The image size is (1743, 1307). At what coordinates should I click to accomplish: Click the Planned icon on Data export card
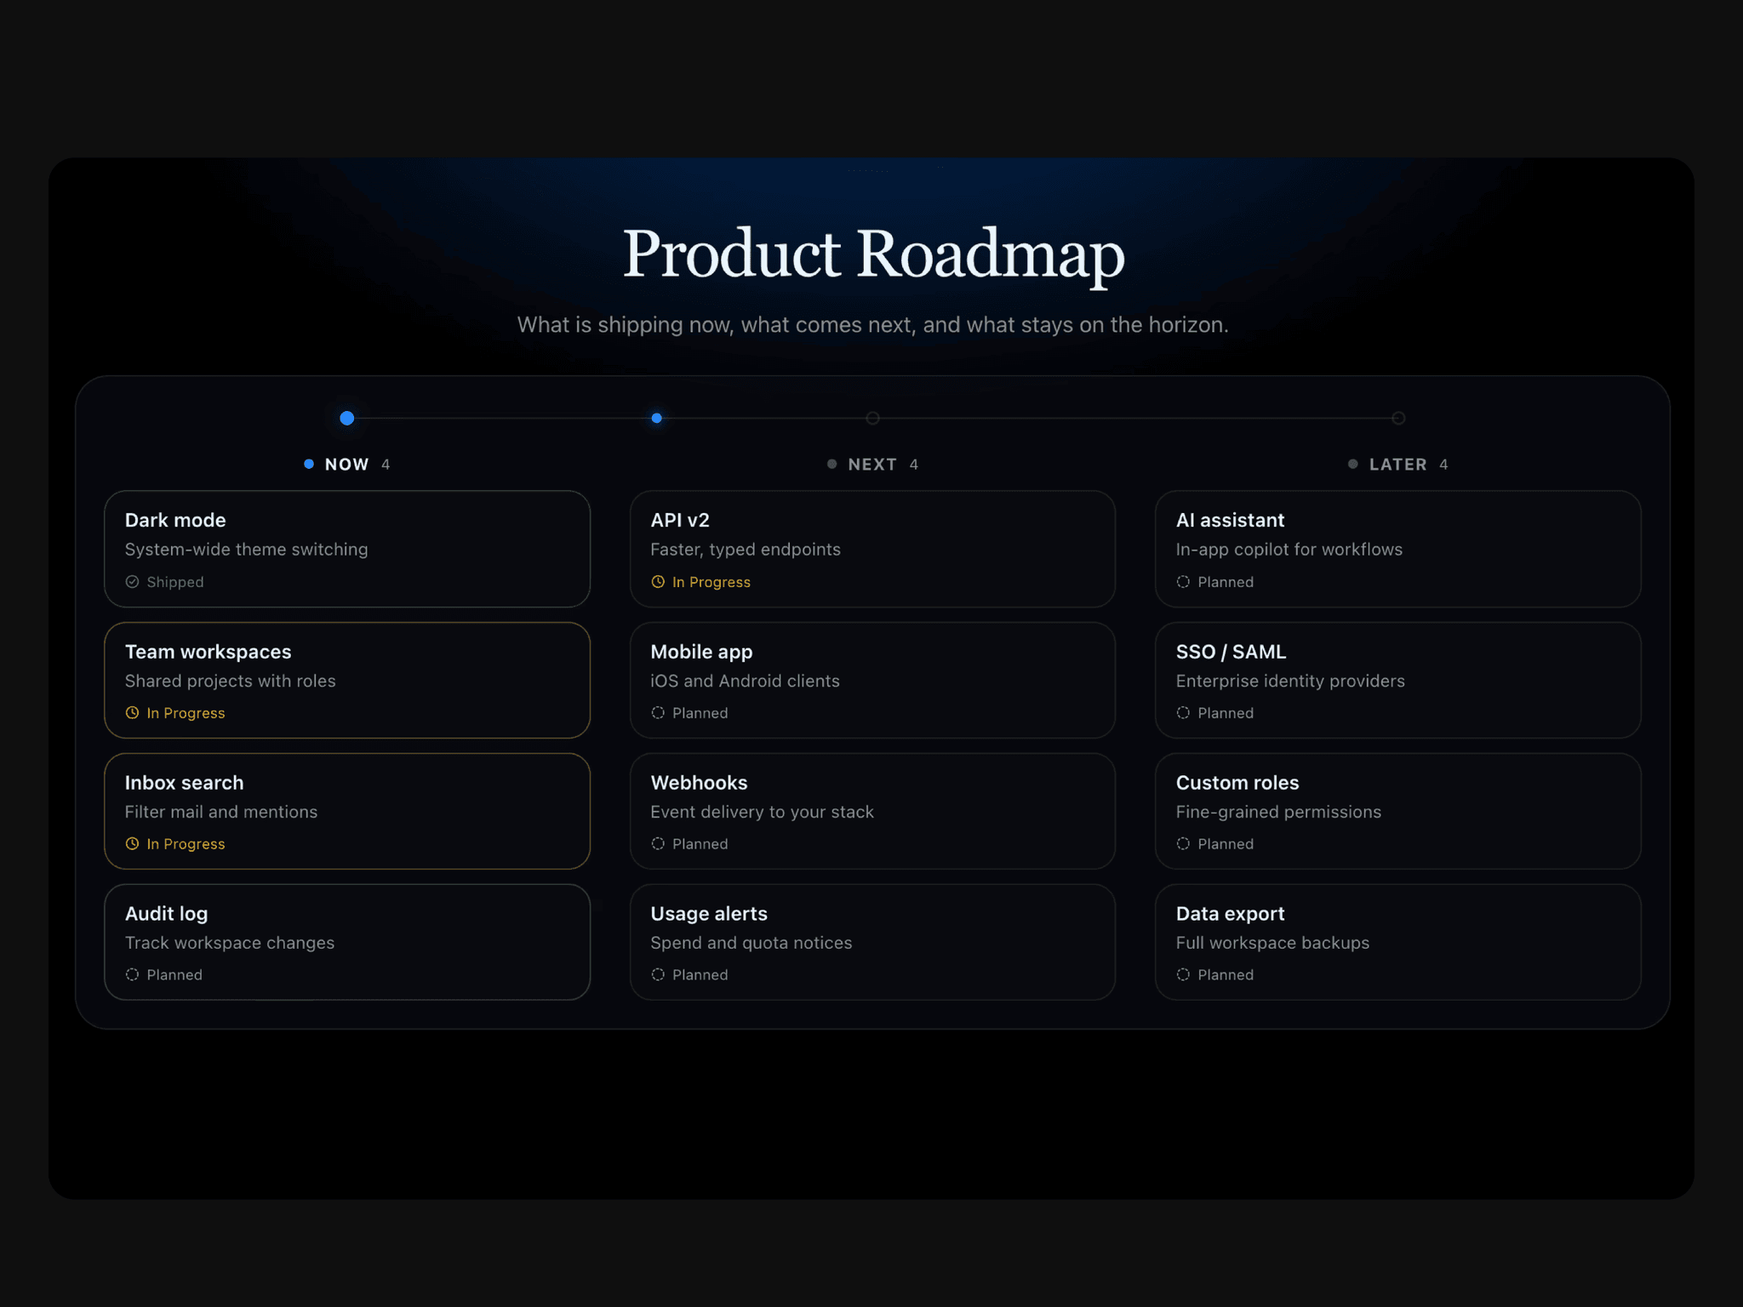[x=1183, y=975]
